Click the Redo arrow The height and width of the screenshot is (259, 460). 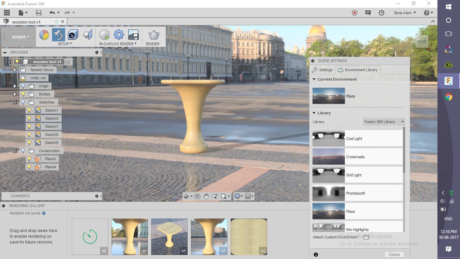click(67, 13)
